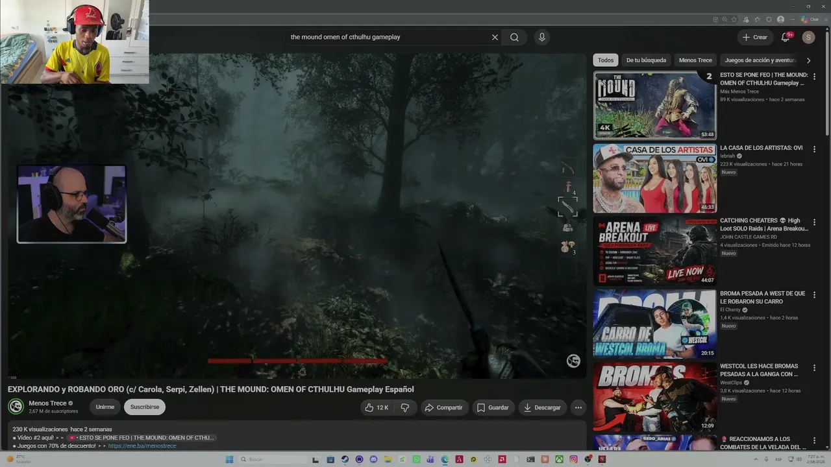
Task: Open the title WESTCOL LES HACE BROMAS
Action: coord(759,370)
